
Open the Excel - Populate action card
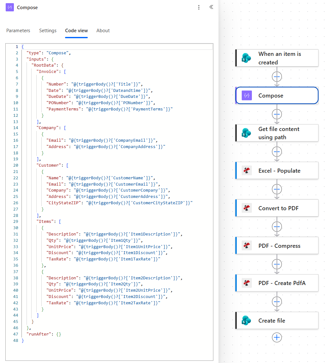click(277, 171)
